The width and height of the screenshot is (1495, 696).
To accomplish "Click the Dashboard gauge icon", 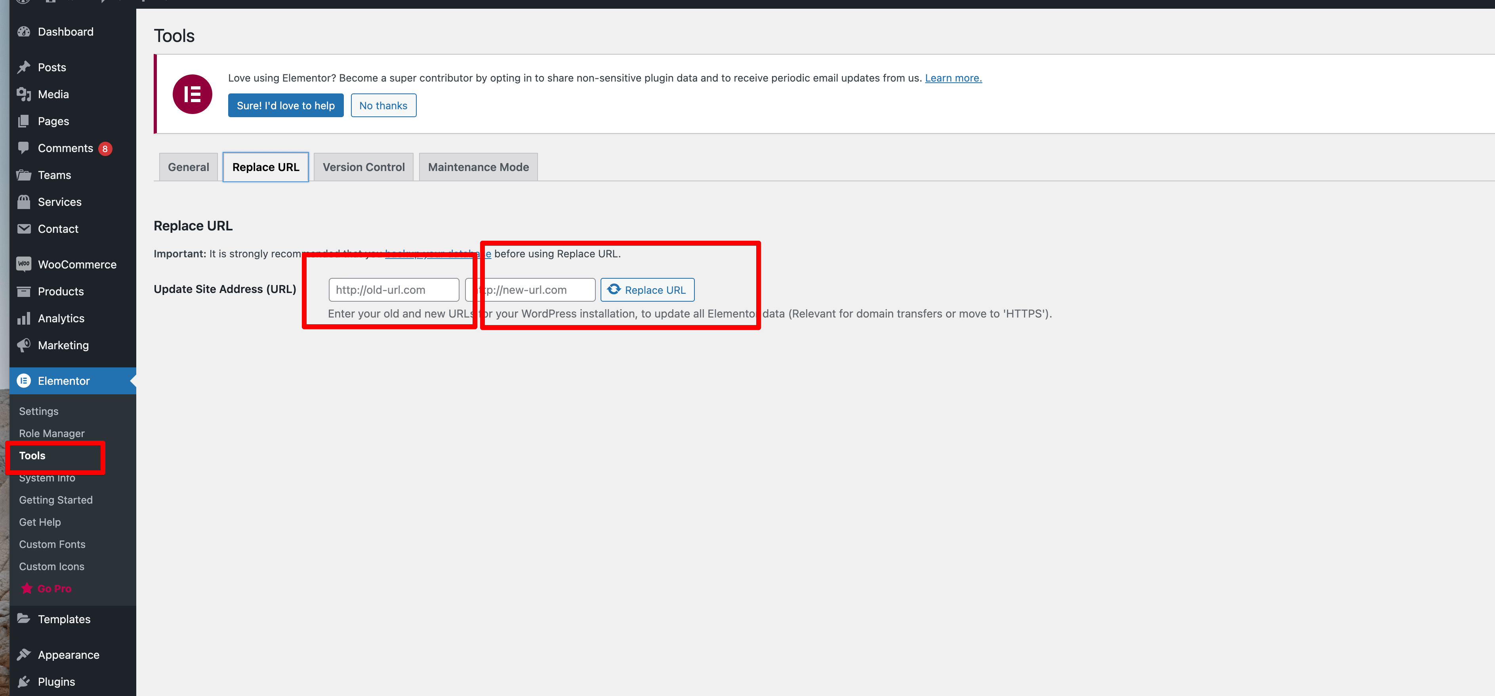I will pos(24,32).
